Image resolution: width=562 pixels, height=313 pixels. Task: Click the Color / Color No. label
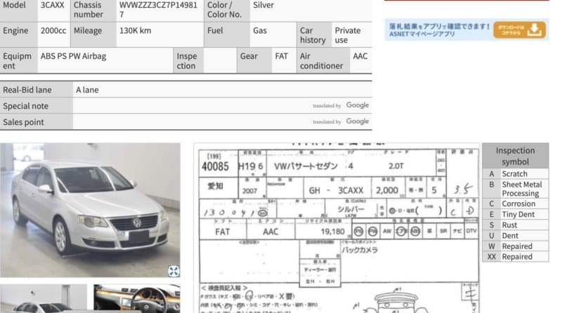[224, 10]
